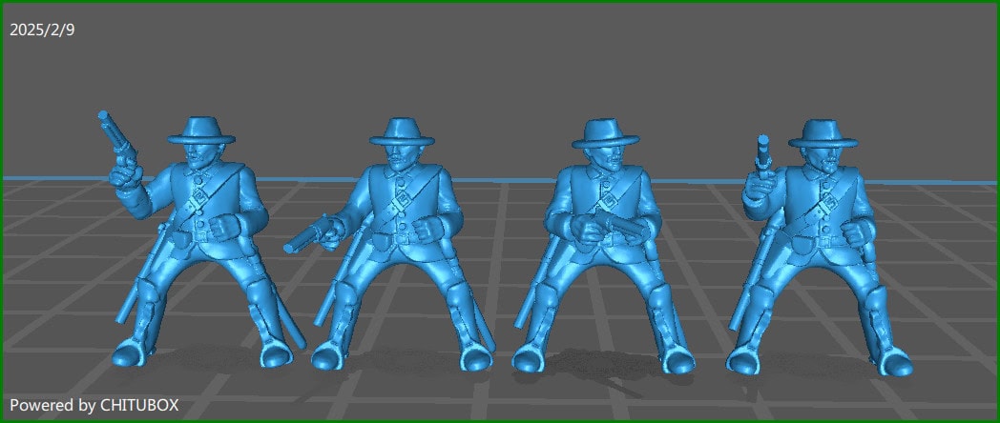Click the second figure's wide-brim hat
This screenshot has width=1000, height=423.
point(401,131)
